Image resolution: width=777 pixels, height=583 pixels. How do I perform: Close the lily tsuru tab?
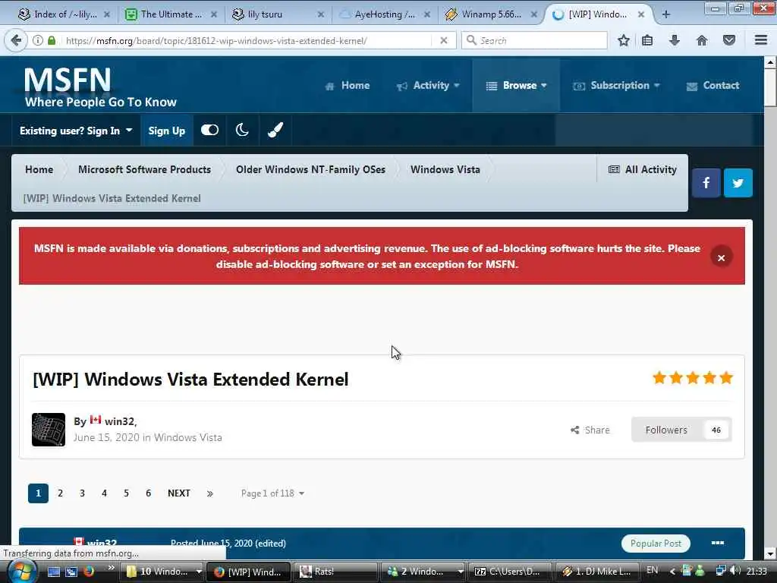pyautogui.click(x=321, y=14)
